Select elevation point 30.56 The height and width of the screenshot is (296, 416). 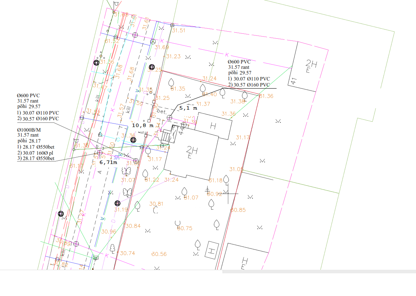(159, 254)
